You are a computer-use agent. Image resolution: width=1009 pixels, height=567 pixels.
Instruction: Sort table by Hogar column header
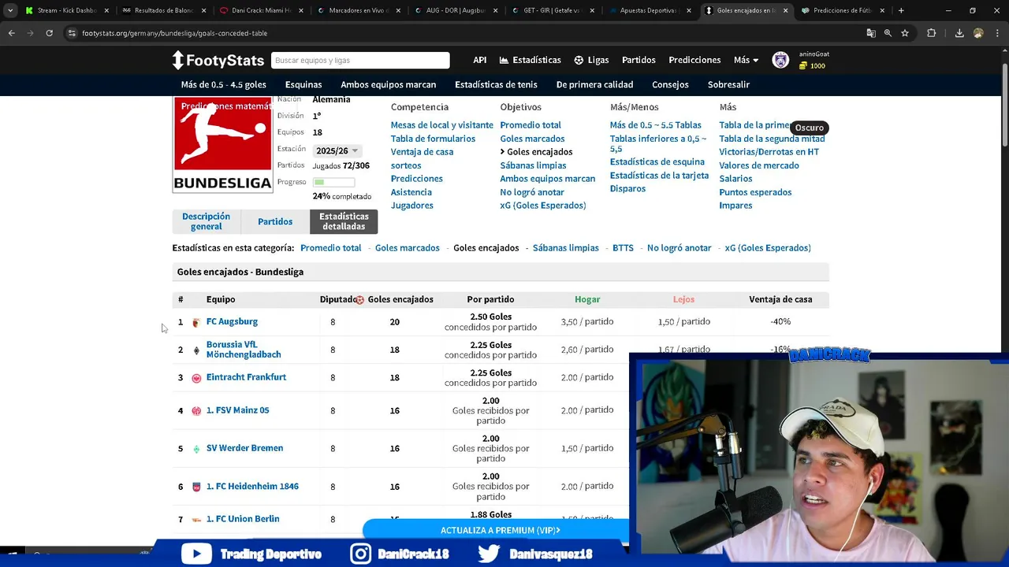click(587, 299)
